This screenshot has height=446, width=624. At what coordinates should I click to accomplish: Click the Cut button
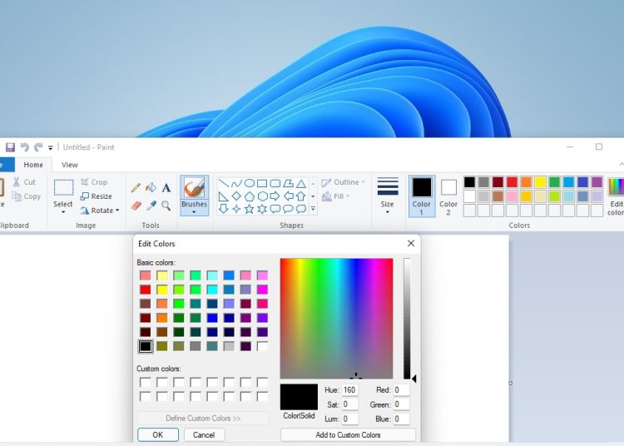coord(24,182)
